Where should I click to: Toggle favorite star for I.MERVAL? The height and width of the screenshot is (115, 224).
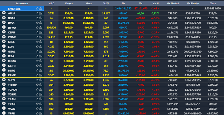click(37, 8)
